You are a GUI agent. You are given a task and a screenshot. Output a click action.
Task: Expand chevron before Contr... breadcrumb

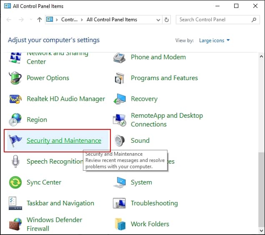pyautogui.click(x=57, y=20)
